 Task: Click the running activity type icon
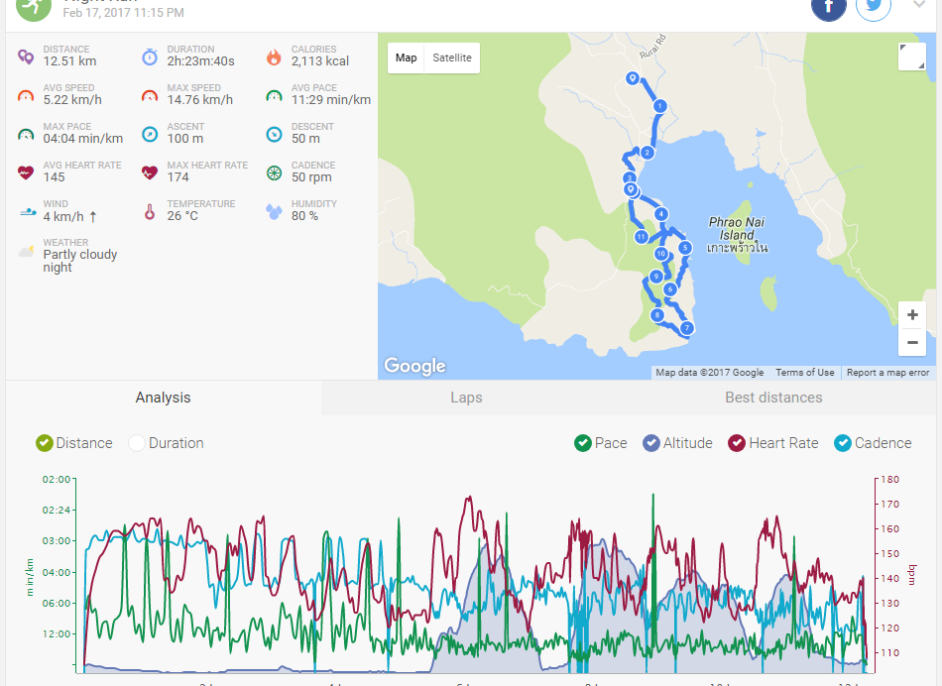34,7
